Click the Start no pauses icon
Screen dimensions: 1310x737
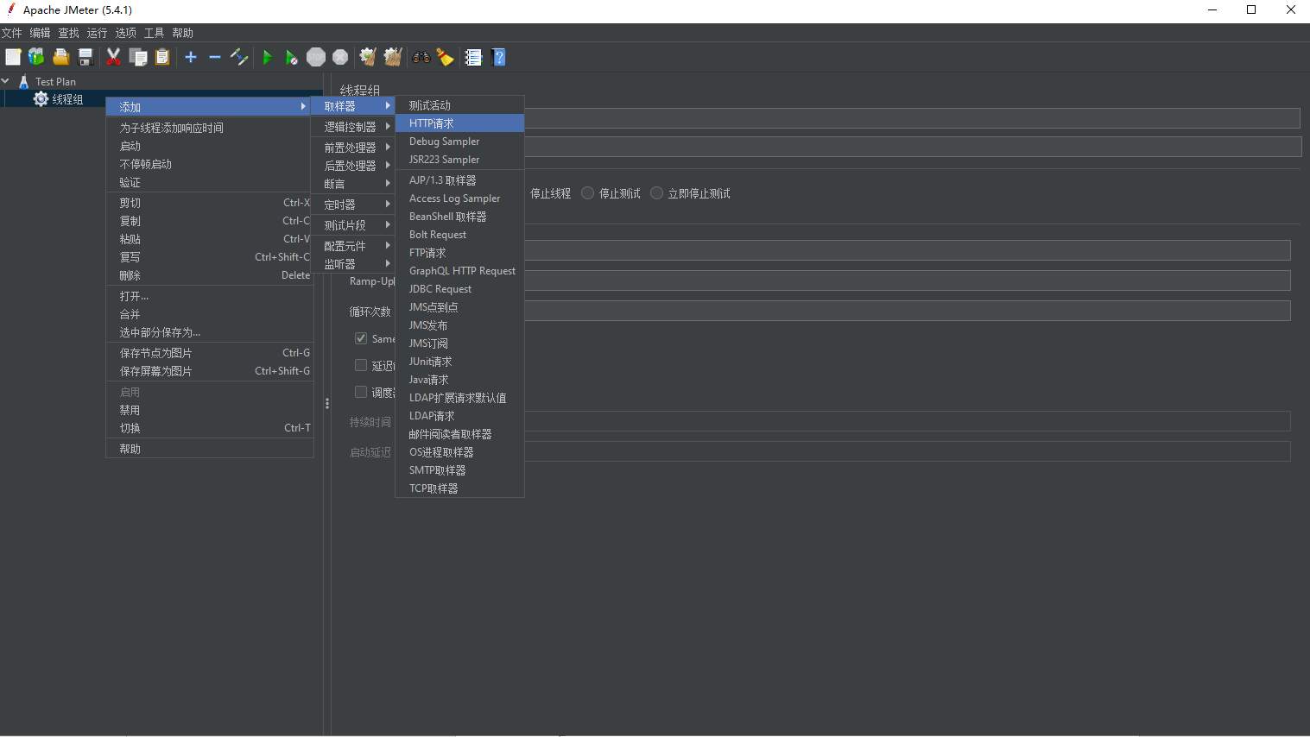292,57
